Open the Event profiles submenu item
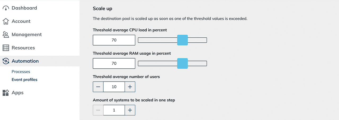Screen dimensions: 339x120 (x=25, y=80)
